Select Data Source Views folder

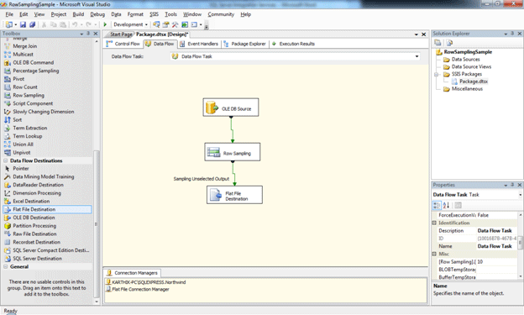tap(471, 66)
